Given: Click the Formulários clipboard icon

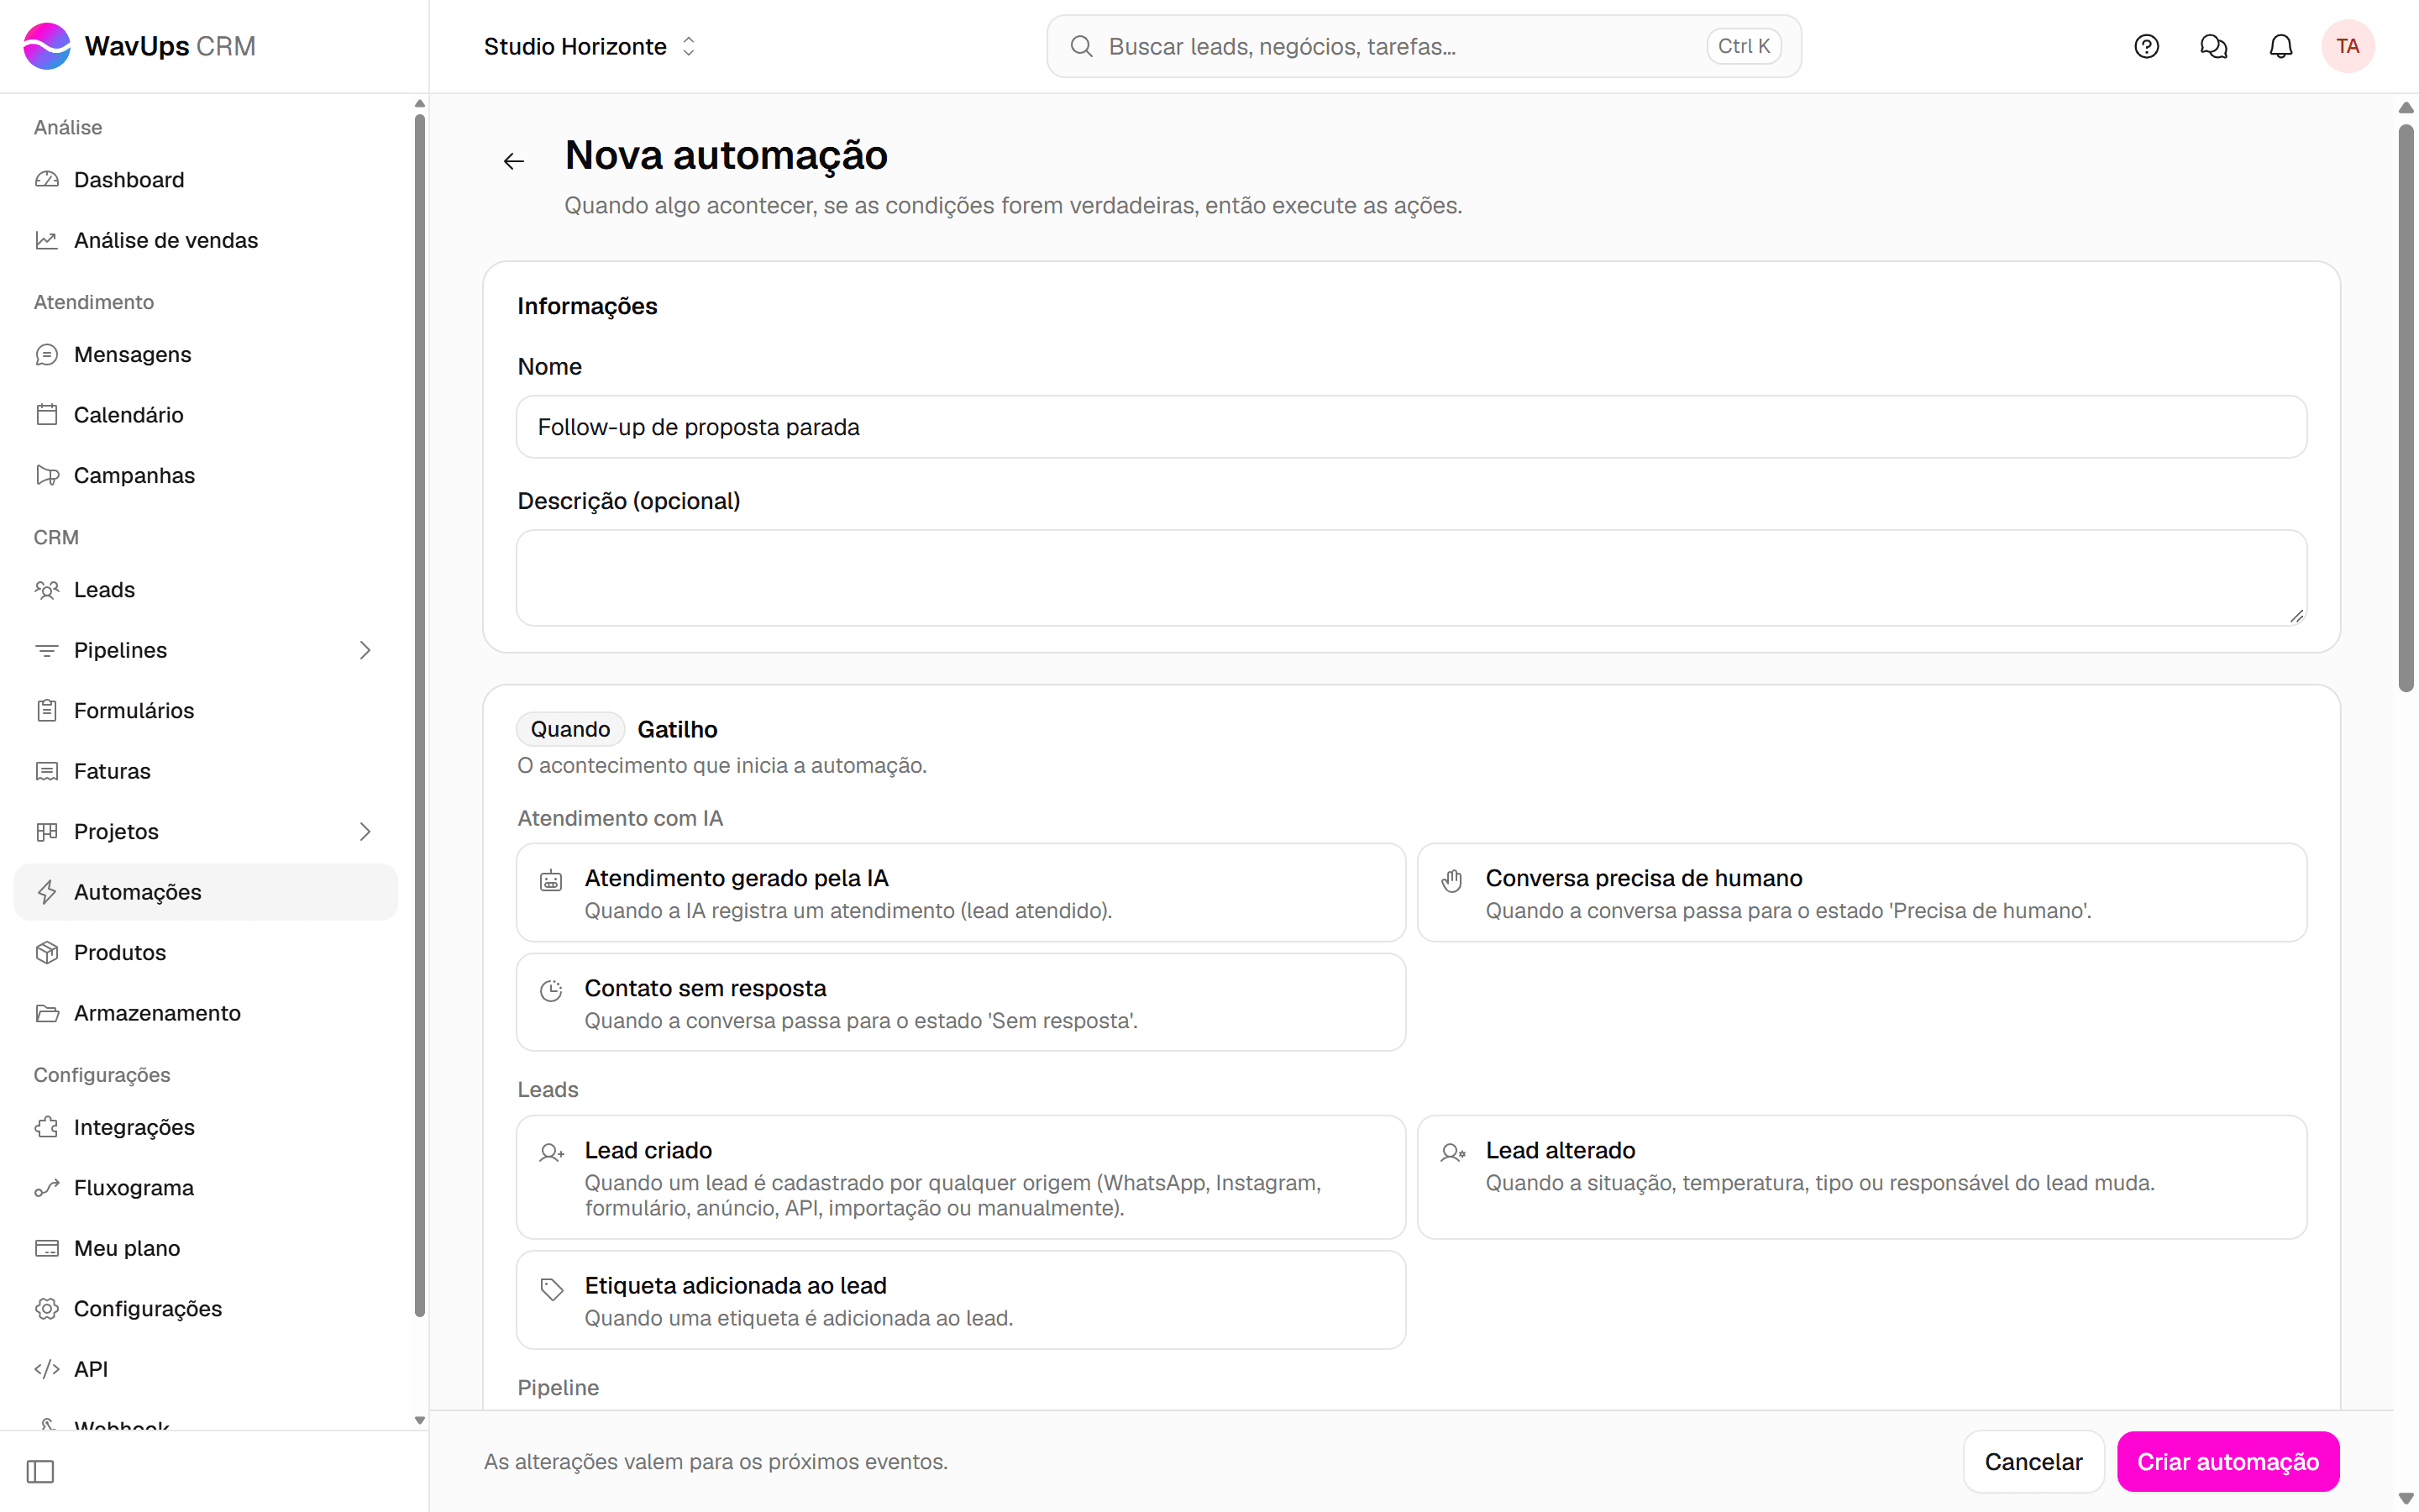Looking at the screenshot, I should (x=47, y=711).
